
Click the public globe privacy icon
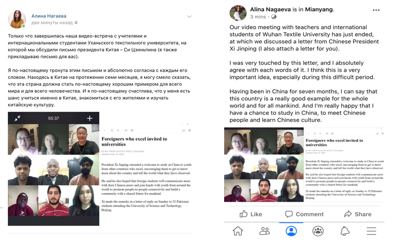pos(274,17)
